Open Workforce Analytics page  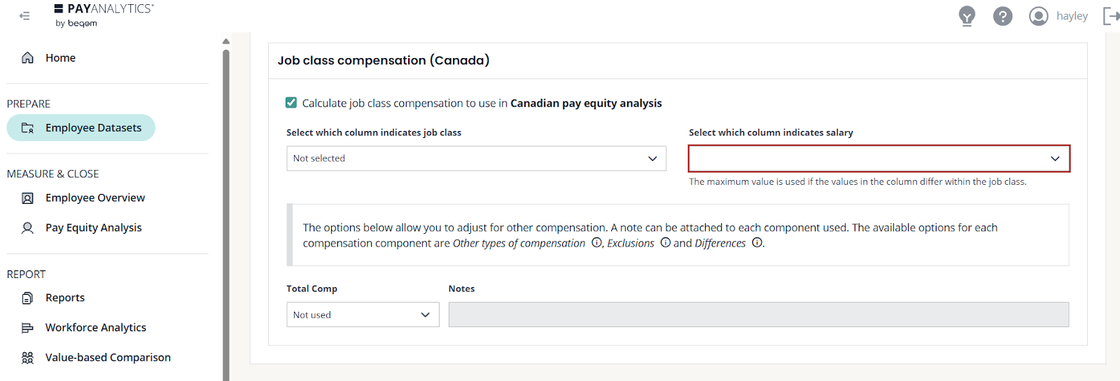pyautogui.click(x=95, y=328)
